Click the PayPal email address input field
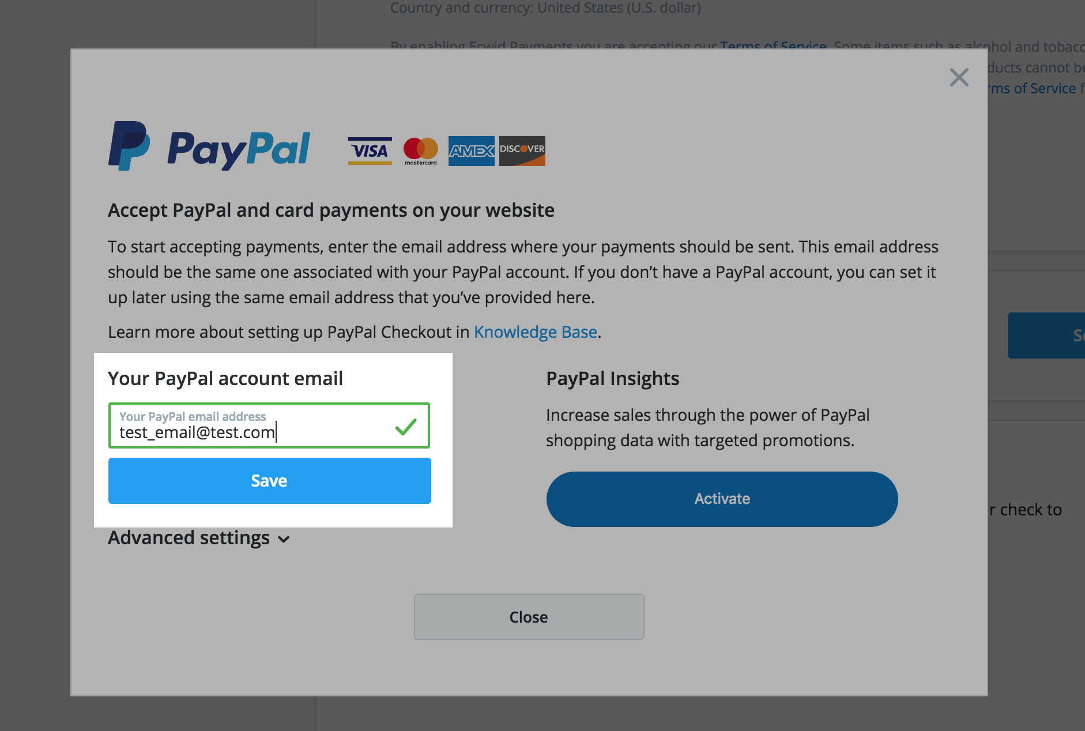1085x731 pixels. (269, 425)
